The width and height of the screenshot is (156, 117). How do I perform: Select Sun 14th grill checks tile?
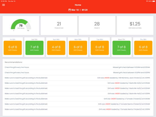(56, 48)
